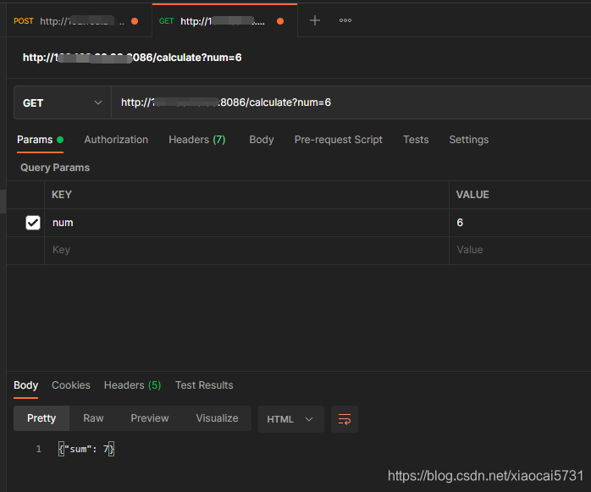Select the GET request tab

[224, 21]
